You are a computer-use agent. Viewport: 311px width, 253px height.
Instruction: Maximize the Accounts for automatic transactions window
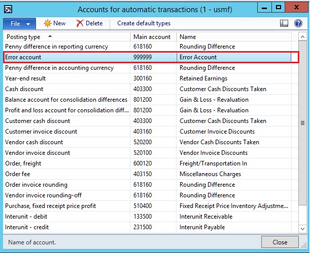pos(278,8)
